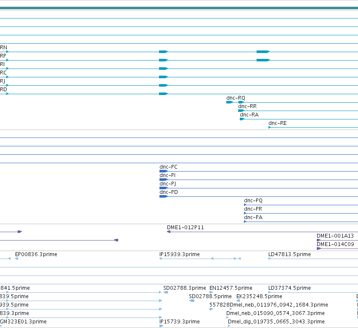The image size is (358, 328).
Task: Select the RC transcript row label
Action: (3, 73)
